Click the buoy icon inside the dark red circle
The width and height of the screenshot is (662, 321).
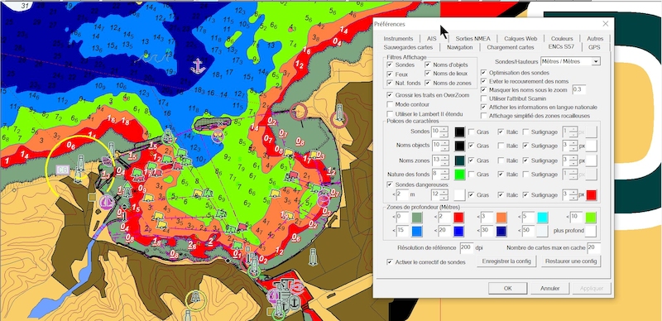(339, 114)
